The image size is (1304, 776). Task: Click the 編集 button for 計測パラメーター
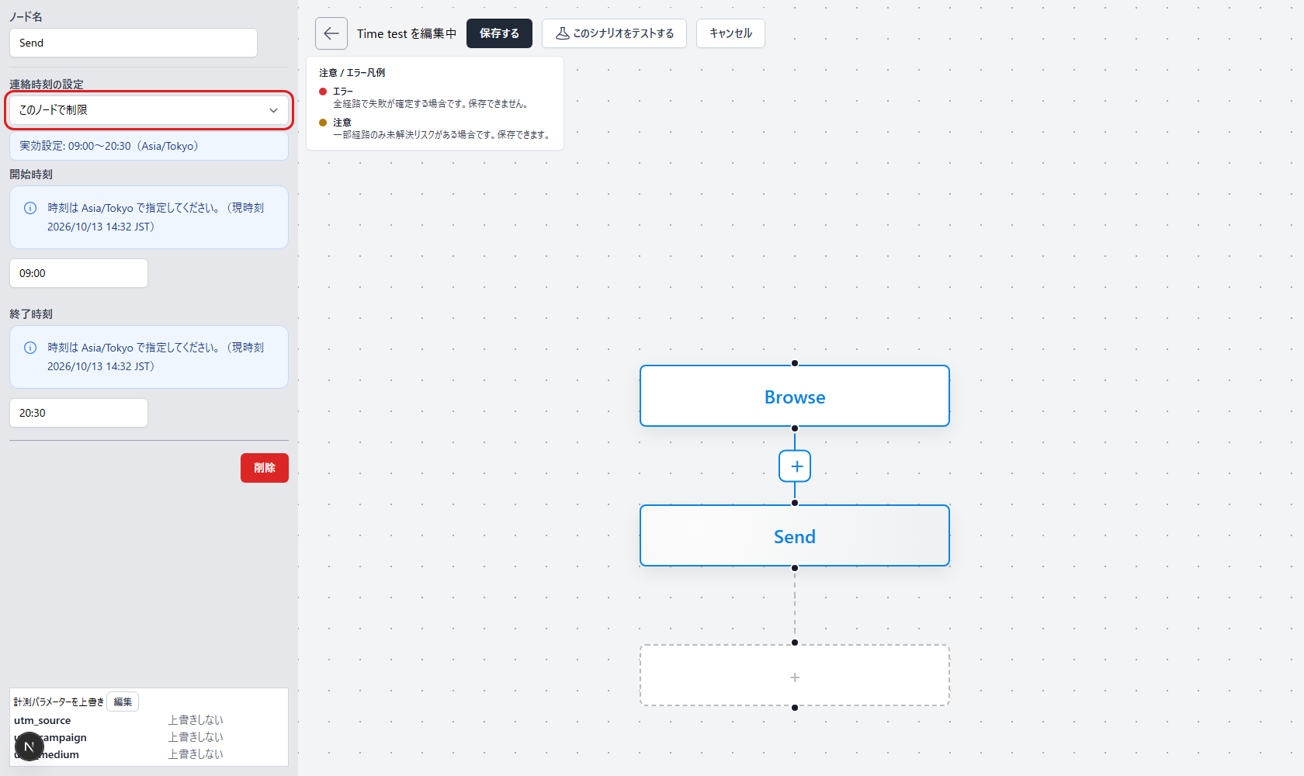pos(123,702)
